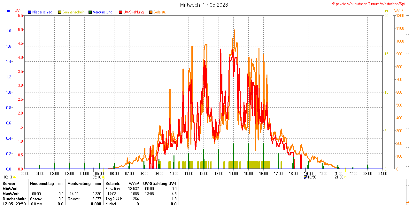
Task: Click the sunrise icon next to 05:16
Action: pyautogui.click(x=103, y=177)
